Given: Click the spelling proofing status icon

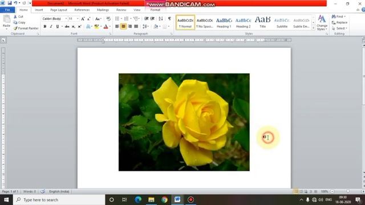Looking at the screenshot, I should point(43,191).
